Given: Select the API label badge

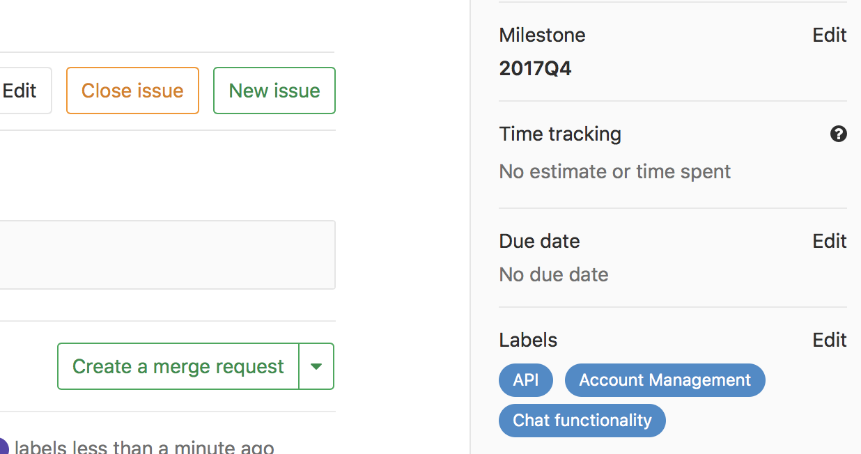Looking at the screenshot, I should coord(525,380).
